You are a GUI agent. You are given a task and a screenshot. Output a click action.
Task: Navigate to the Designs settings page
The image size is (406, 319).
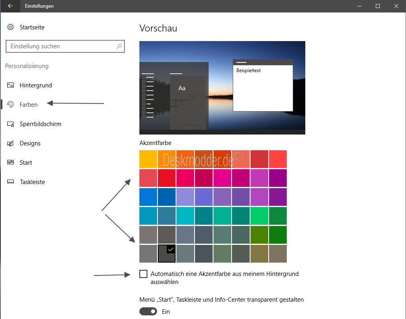tap(31, 143)
